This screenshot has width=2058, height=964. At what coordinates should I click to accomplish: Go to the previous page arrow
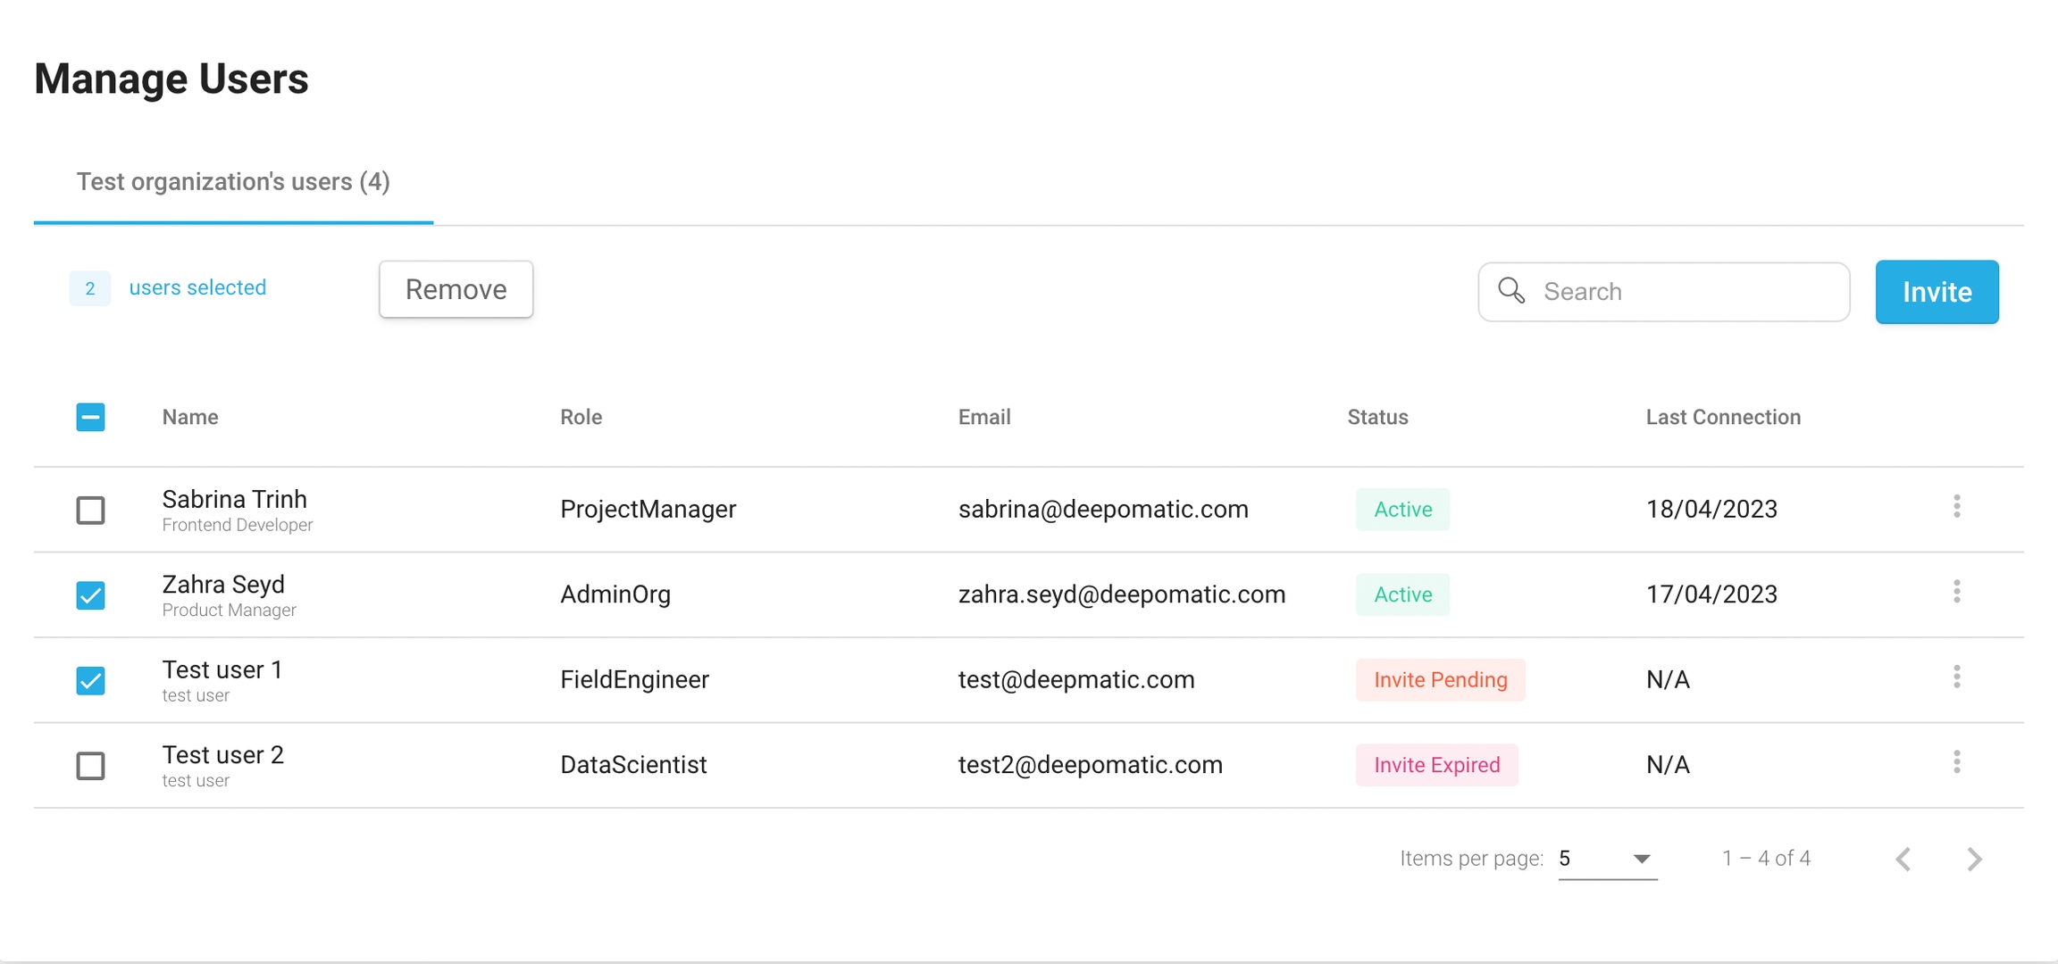[1903, 859]
